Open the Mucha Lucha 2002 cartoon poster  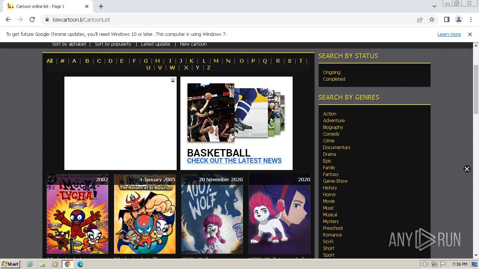pyautogui.click(x=77, y=214)
